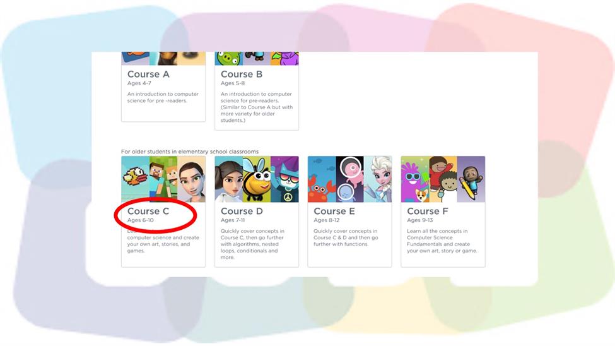Click the Course F description about Fundamentals
The height and width of the screenshot is (346, 615).
442,241
